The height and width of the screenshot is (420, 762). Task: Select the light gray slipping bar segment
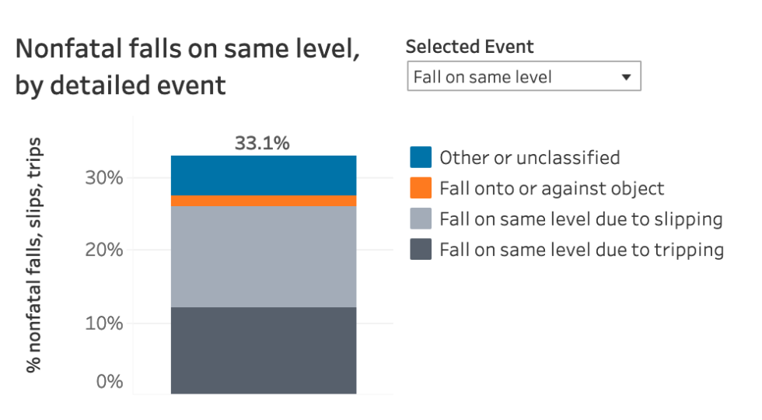pyautogui.click(x=264, y=257)
